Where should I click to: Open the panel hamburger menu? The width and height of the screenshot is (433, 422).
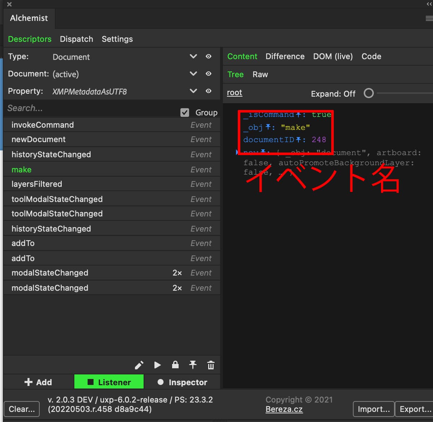pos(429,18)
